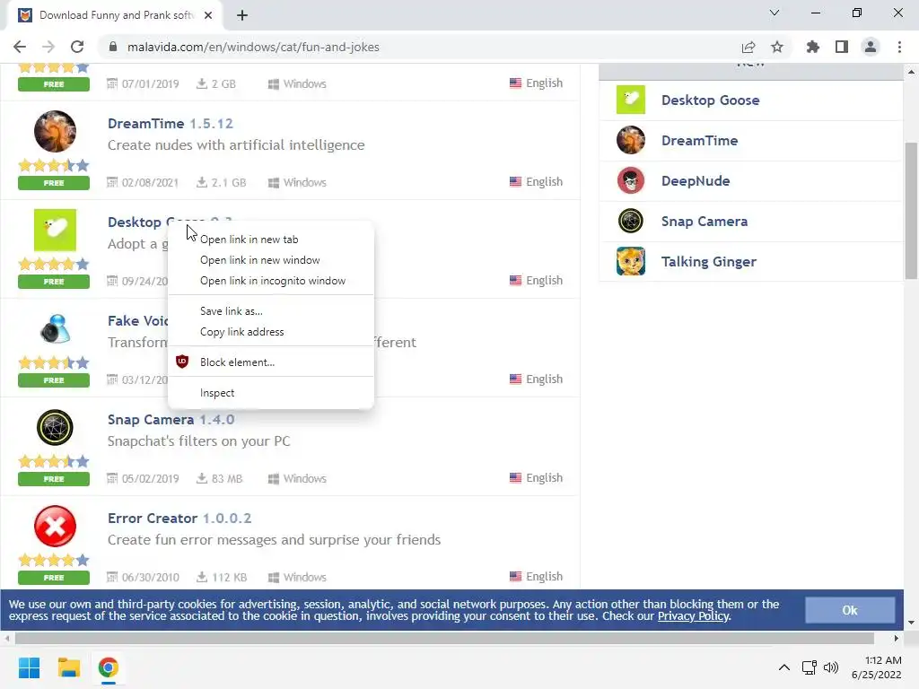
Task: Click the DreamTime app icon in list
Action: pyautogui.click(x=55, y=131)
